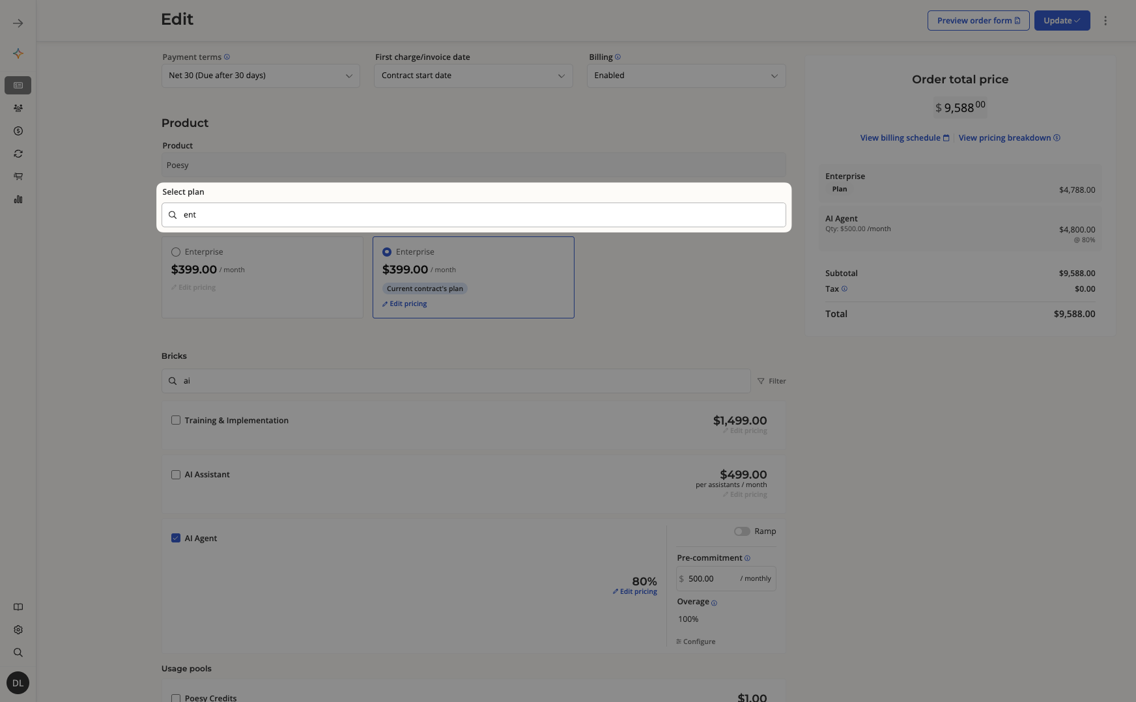Viewport: 1136px width, 702px height.
Task: Click Edit pricing under AI Agent 80%
Action: coord(634,592)
